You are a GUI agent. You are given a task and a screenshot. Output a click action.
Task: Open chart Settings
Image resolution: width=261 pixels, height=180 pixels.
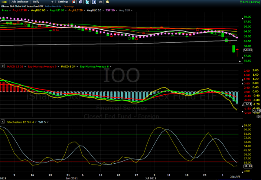tap(63, 2)
